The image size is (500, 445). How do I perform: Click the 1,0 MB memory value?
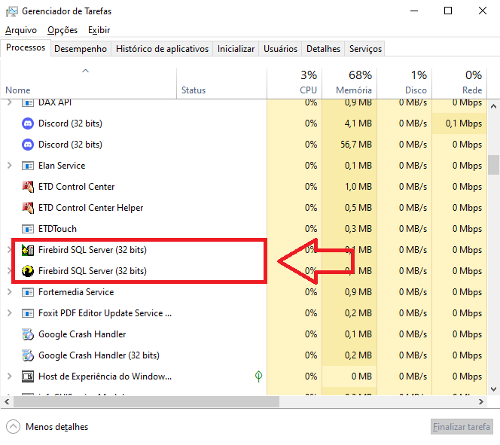[x=358, y=187]
